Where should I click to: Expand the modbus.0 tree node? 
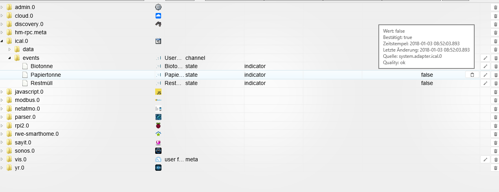[2, 100]
